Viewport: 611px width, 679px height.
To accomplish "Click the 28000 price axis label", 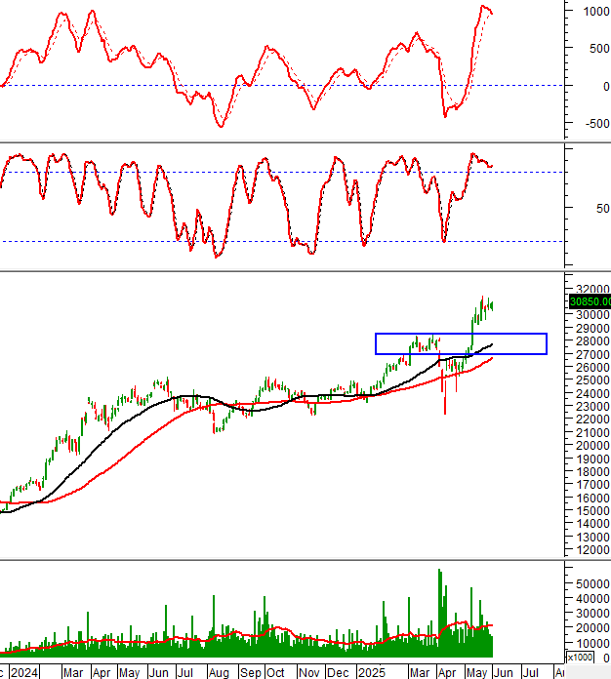I will click(x=592, y=340).
